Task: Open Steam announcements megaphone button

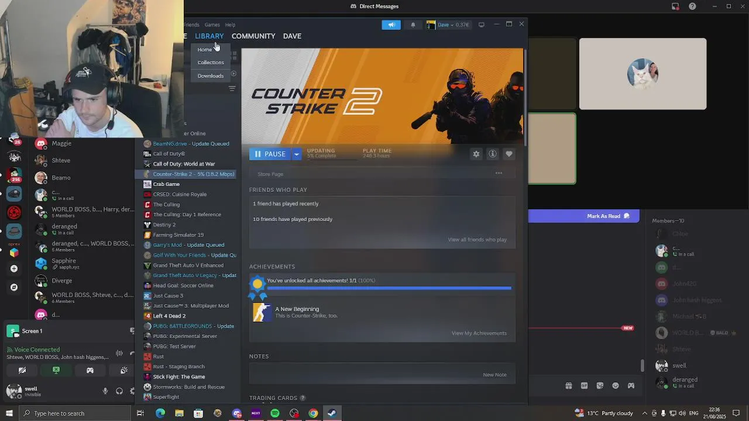Action: pyautogui.click(x=391, y=25)
